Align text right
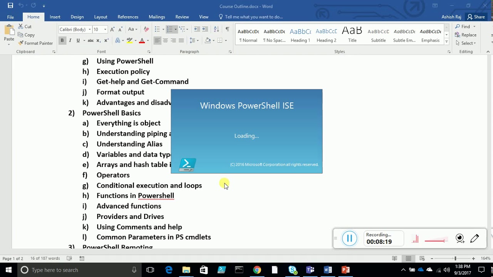This screenshot has width=493, height=277. point(173,40)
